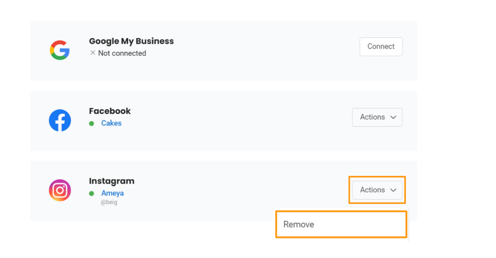Select Remove from the Instagram actions menu
496x258 pixels.
[x=299, y=224]
